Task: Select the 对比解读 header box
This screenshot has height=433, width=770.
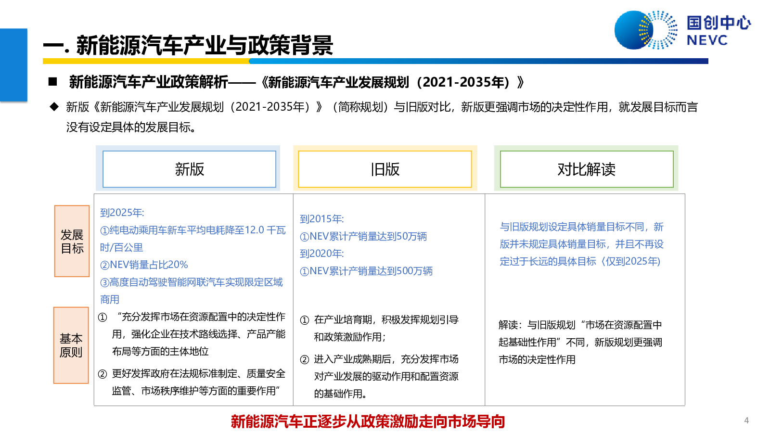Action: tap(586, 169)
